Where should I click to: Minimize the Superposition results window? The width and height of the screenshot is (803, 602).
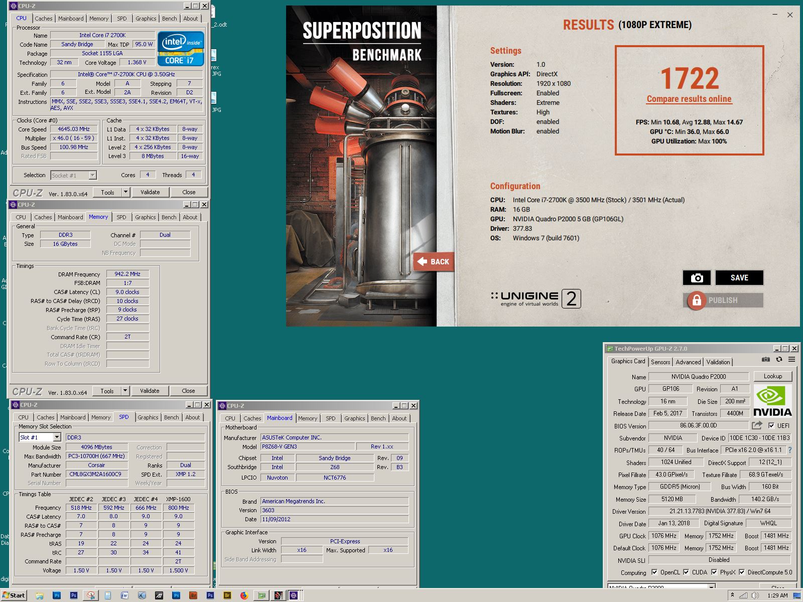[774, 15]
